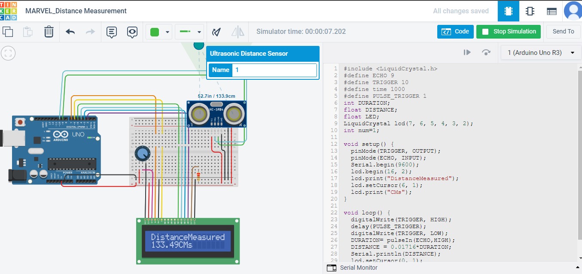Click the Tinkercad logo
The height and width of the screenshot is (274, 582).
coord(9,11)
